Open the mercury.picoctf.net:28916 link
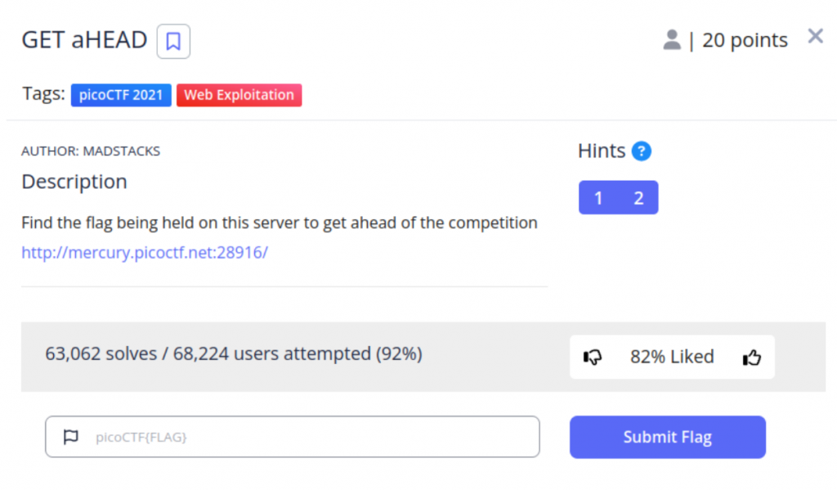This screenshot has height=490, width=837. tap(145, 252)
